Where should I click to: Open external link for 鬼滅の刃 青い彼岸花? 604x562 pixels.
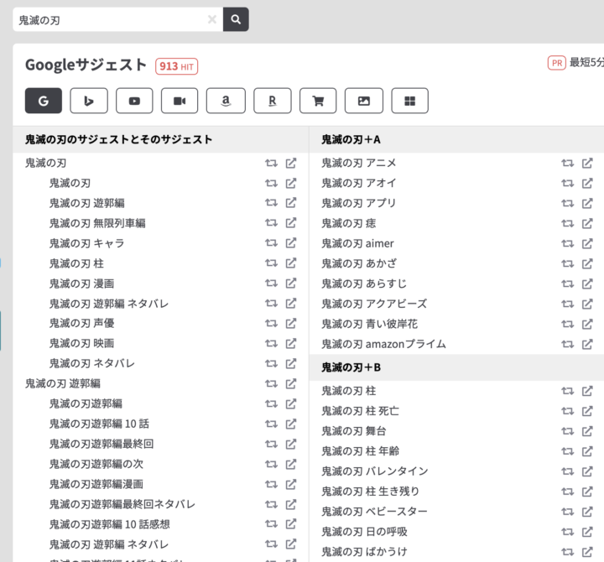(587, 324)
